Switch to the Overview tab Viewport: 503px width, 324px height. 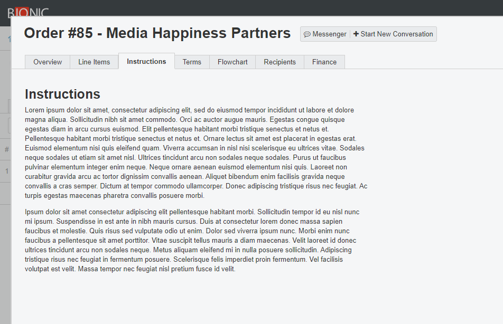[x=48, y=62]
